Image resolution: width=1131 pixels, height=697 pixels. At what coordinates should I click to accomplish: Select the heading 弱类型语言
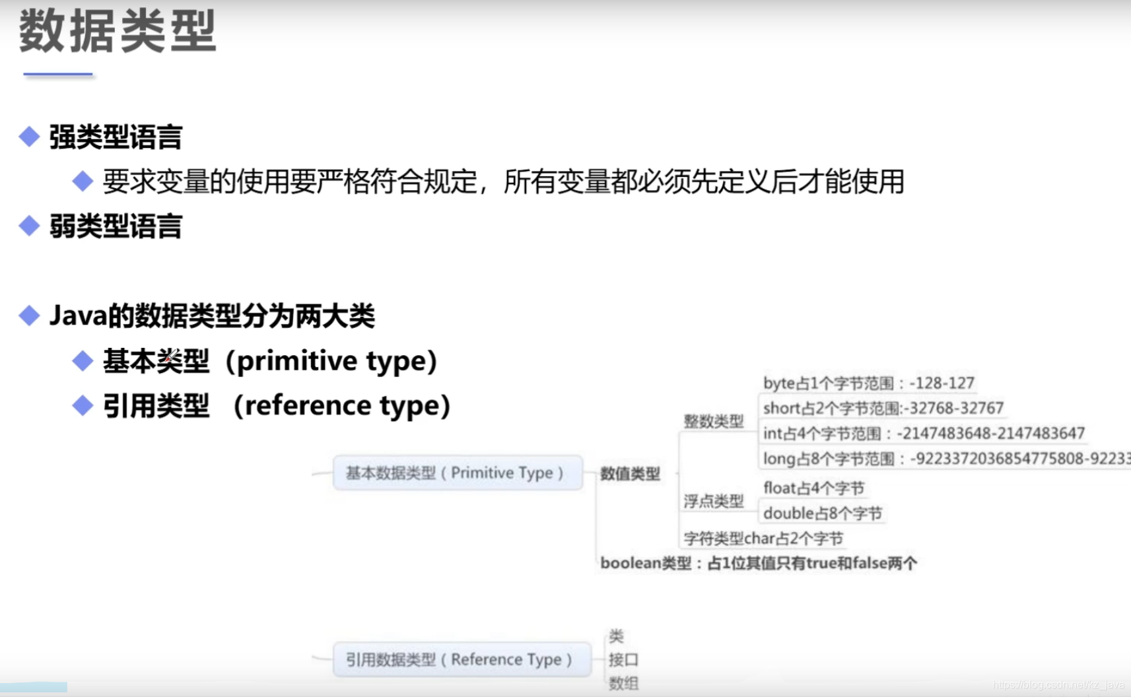point(116,226)
